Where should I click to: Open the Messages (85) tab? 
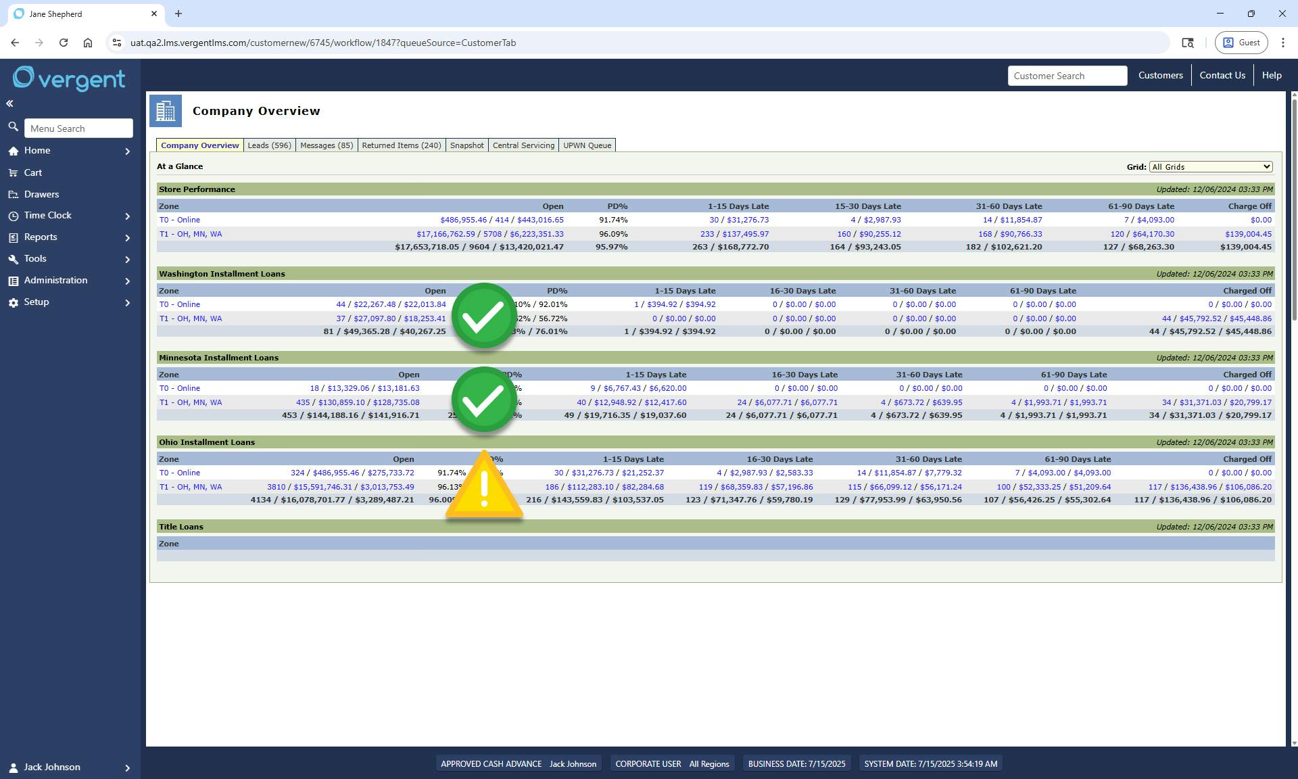[327, 145]
